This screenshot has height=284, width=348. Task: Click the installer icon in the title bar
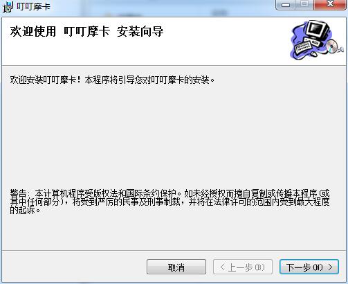pos(8,6)
